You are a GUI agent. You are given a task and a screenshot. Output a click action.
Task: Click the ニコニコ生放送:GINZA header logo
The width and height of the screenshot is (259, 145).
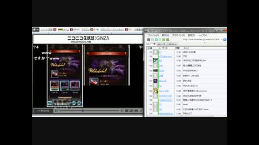[x=88, y=39]
